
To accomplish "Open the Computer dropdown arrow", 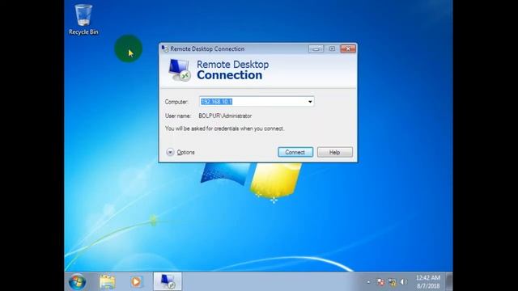I will click(310, 102).
